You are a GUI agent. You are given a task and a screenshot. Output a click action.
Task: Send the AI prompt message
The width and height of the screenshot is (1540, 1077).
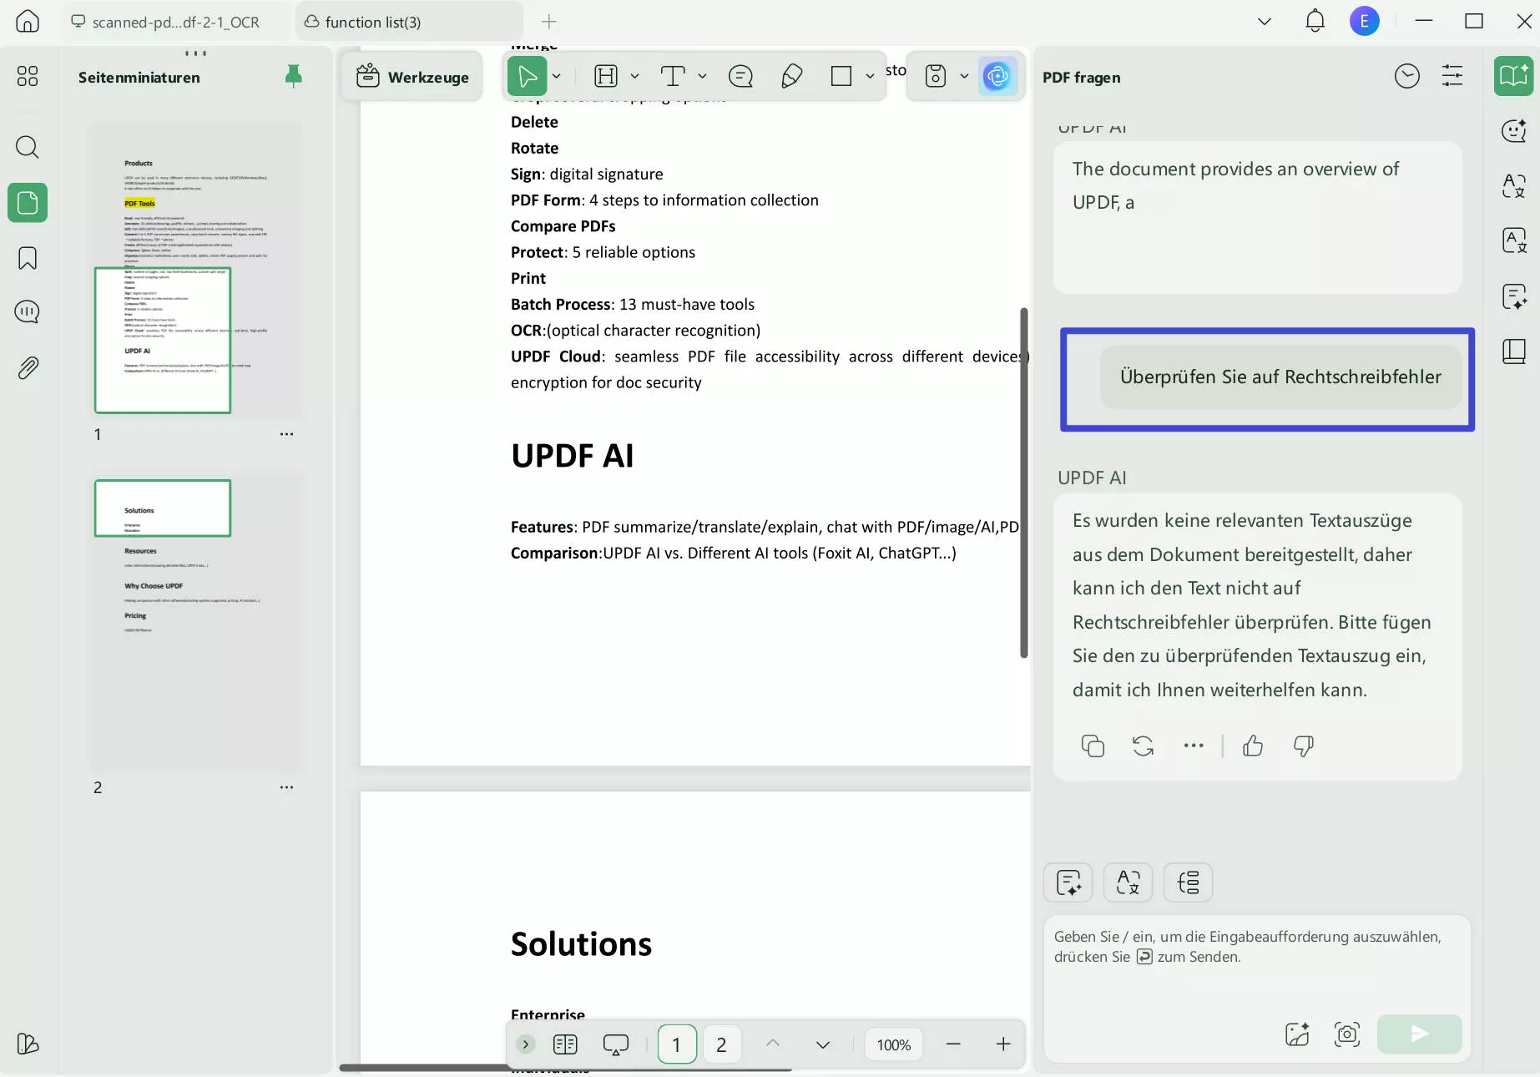1420,1034
